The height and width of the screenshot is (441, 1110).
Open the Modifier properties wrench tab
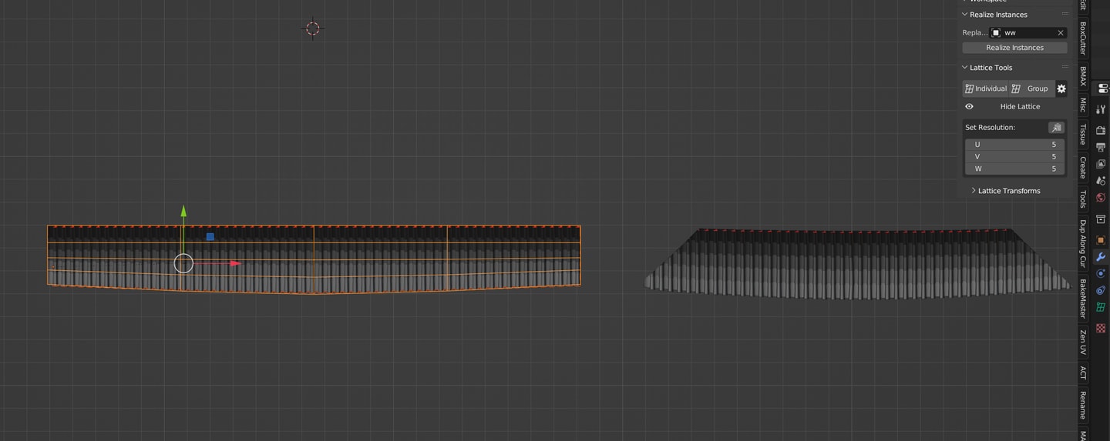click(1101, 256)
